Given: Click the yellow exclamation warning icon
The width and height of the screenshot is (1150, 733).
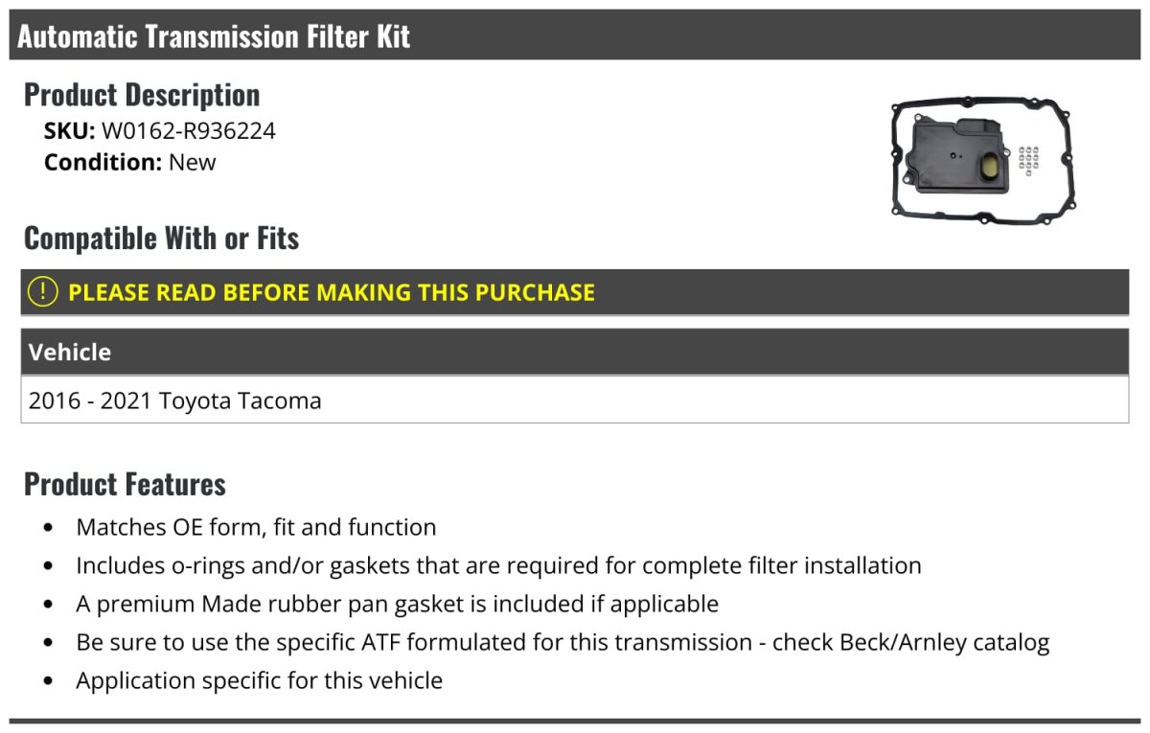Looking at the screenshot, I should [x=43, y=292].
